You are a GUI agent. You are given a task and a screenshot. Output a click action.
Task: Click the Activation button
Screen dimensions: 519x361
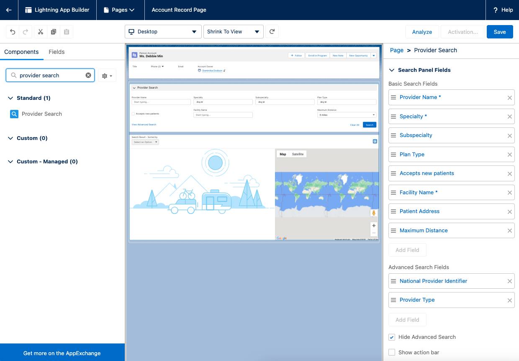click(x=462, y=32)
